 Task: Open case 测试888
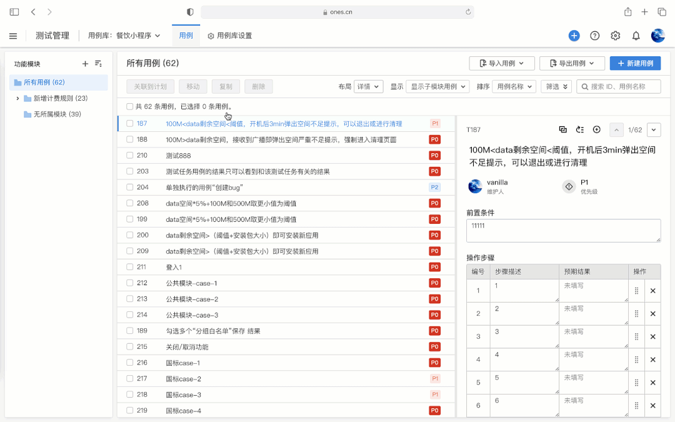178,156
